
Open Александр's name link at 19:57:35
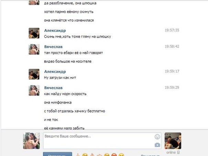55,30
